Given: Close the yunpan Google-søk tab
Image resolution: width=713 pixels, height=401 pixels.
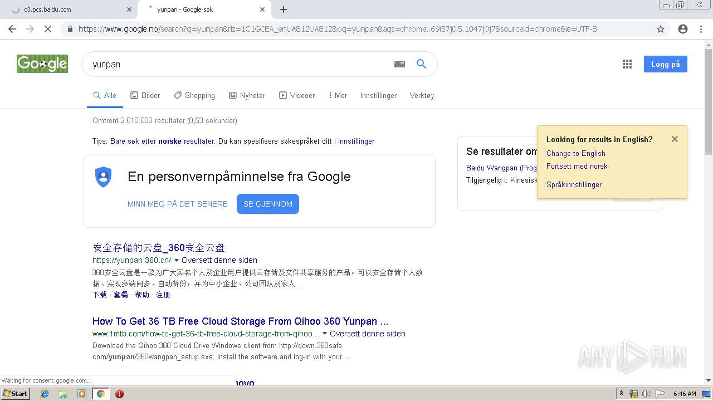Looking at the screenshot, I should [x=262, y=9].
